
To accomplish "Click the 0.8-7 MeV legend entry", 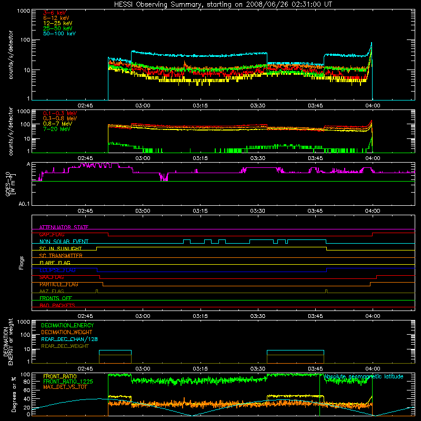I will [x=57, y=124].
